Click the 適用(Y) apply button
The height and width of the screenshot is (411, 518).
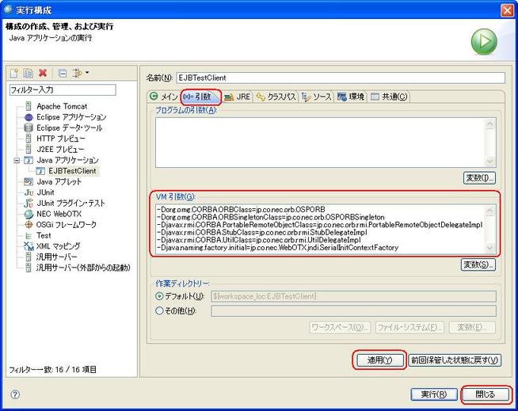379,360
